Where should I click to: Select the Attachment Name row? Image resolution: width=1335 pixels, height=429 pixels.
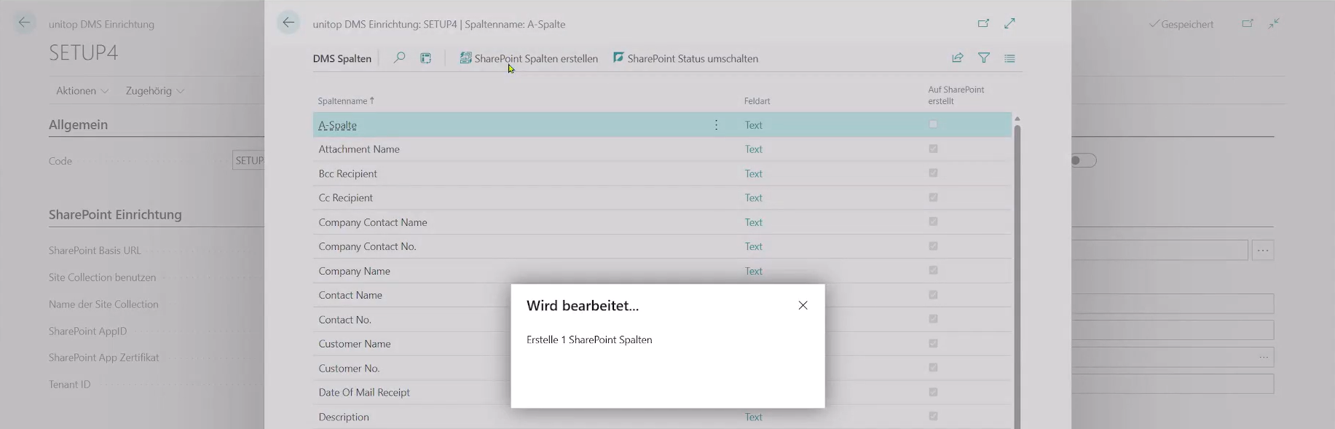coord(662,149)
